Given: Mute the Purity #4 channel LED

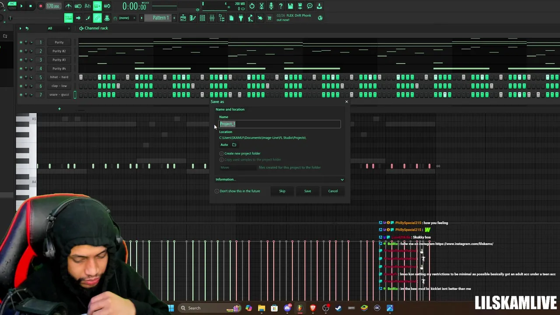Looking at the screenshot, I should tap(21, 69).
